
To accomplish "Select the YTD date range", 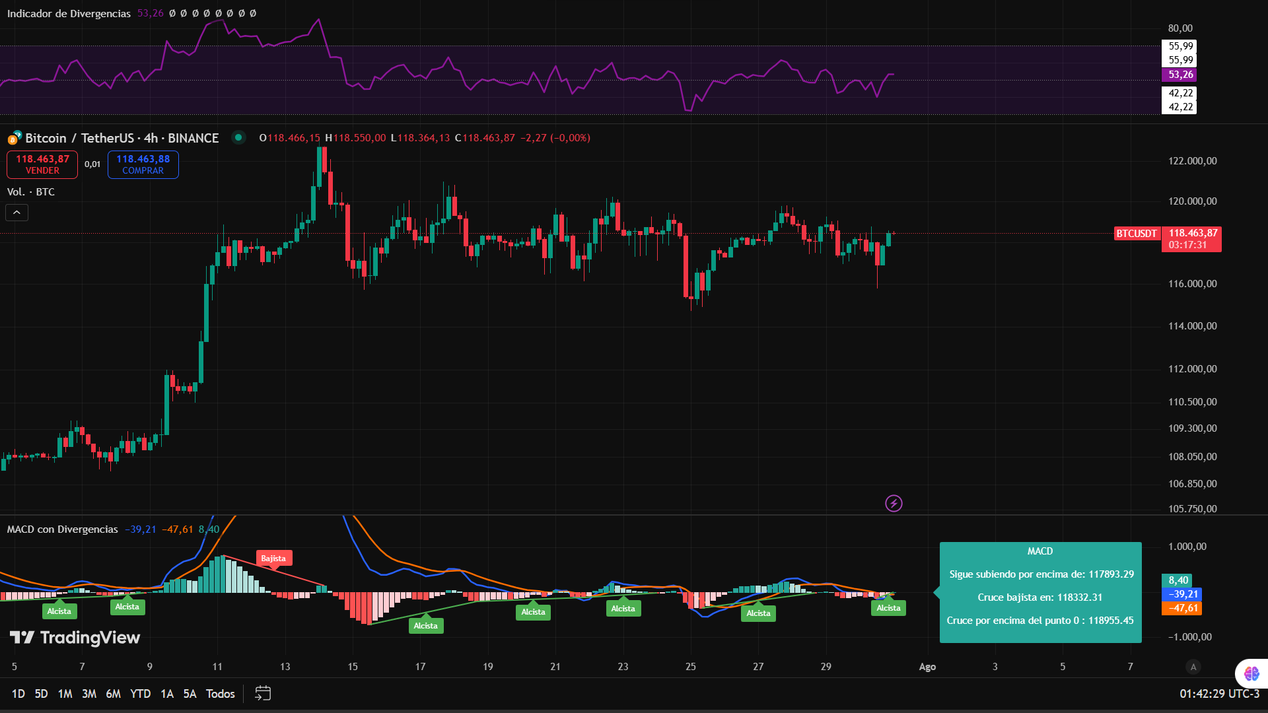I will (x=140, y=694).
